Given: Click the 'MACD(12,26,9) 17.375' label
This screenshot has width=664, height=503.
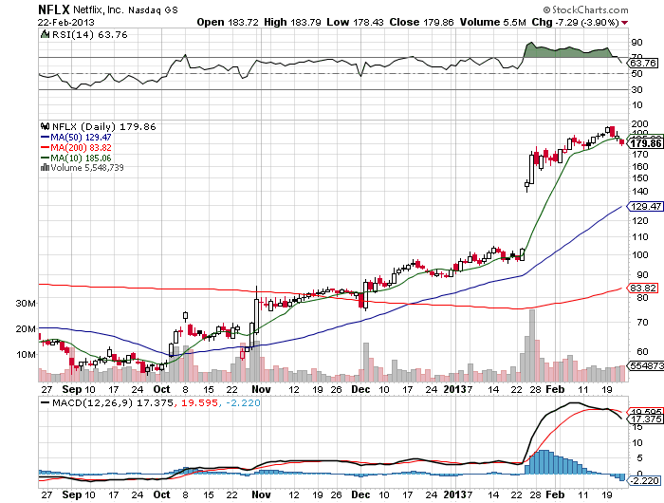Looking at the screenshot, I should pyautogui.click(x=113, y=402).
